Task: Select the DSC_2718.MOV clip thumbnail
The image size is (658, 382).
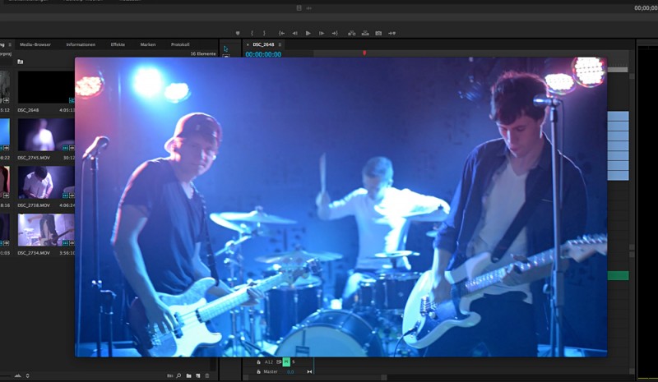Action: point(46,182)
